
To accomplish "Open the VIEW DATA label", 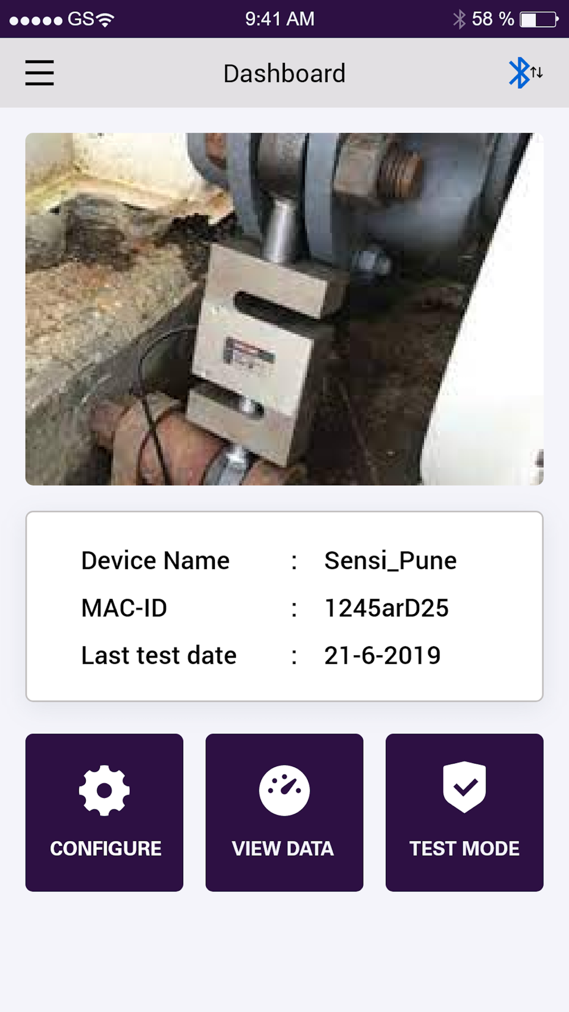I will 283,849.
